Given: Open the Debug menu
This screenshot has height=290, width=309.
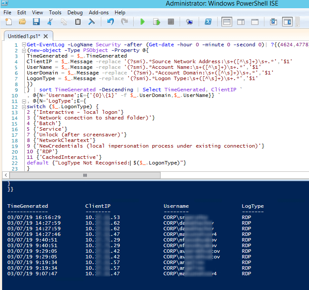Looking at the screenshot, I should (x=75, y=13).
